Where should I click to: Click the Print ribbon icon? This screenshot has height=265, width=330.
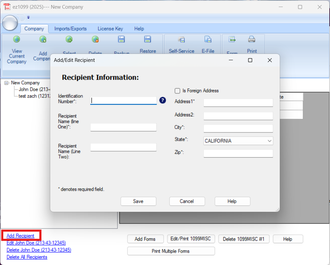click(251, 40)
